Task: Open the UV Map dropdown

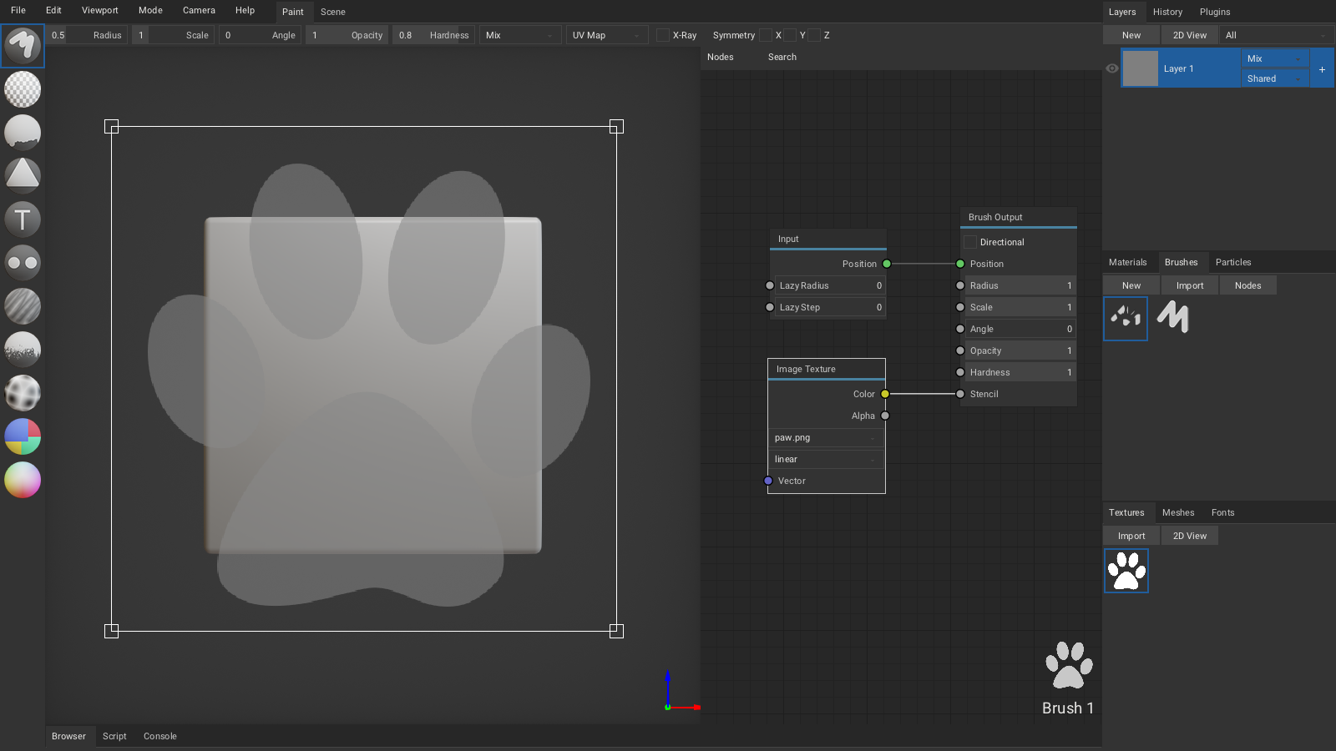Action: click(607, 35)
